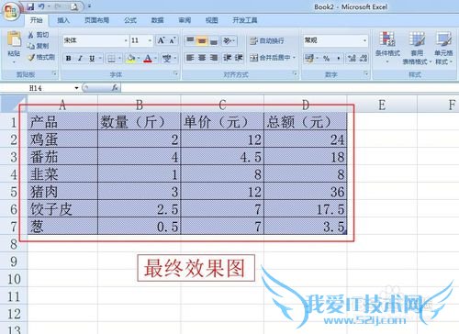Cut selection with 剪切 scissors button
This screenshot has height=334, width=459.
pyautogui.click(x=39, y=35)
